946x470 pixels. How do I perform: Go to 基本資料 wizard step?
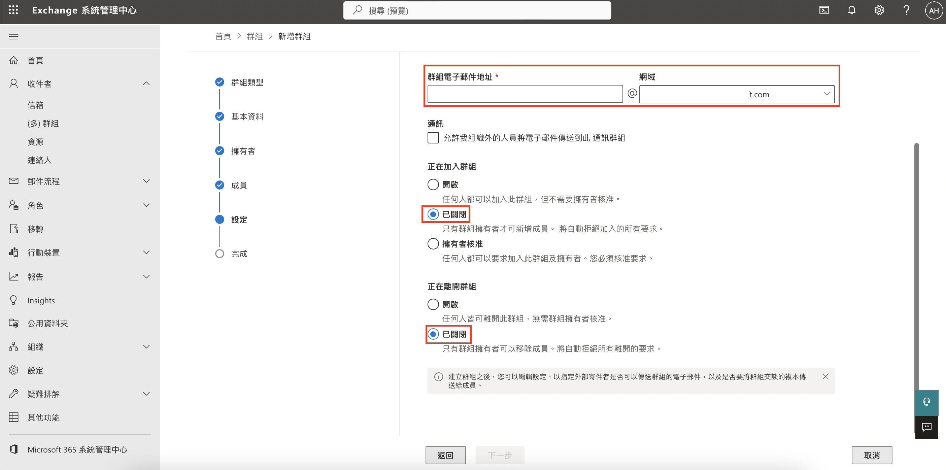click(247, 117)
